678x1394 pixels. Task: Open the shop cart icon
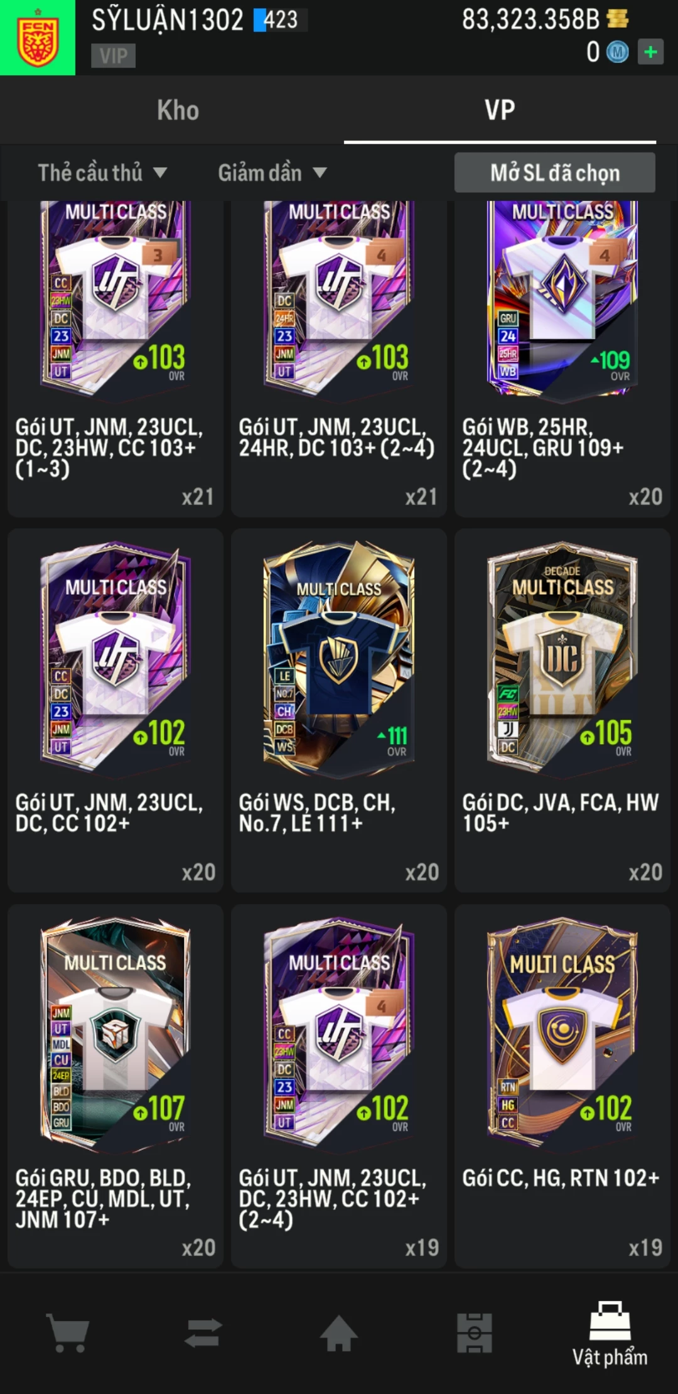[x=68, y=1332]
